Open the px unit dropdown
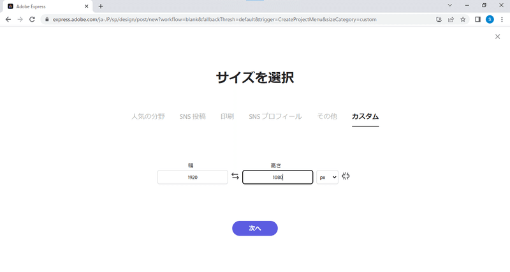The image size is (510, 272). [328, 178]
